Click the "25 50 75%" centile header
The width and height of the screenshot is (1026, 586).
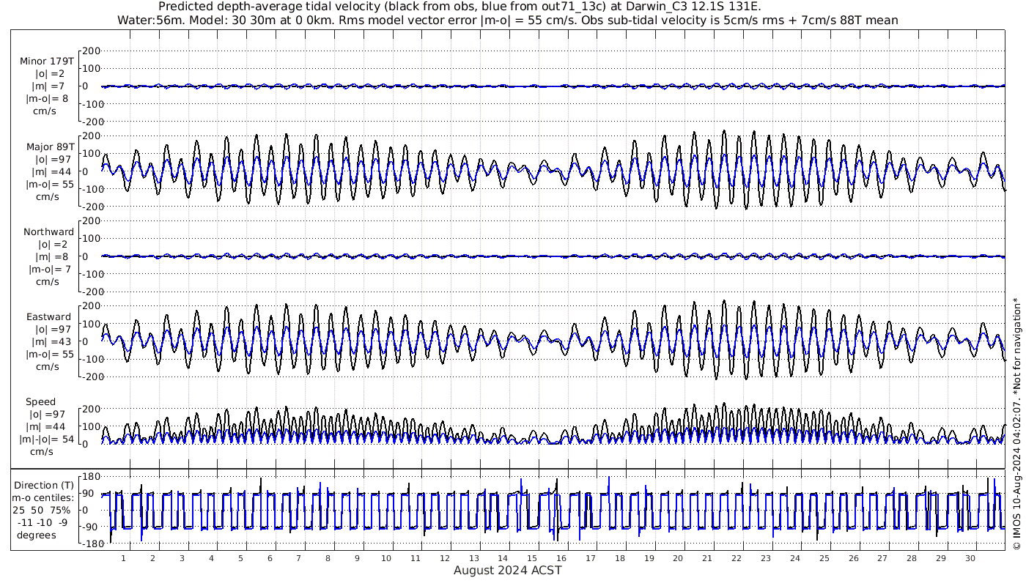(x=41, y=510)
